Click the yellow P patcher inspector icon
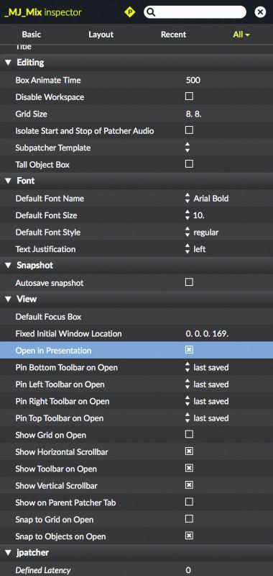Screen dimensions: 273x576 tap(130, 12)
